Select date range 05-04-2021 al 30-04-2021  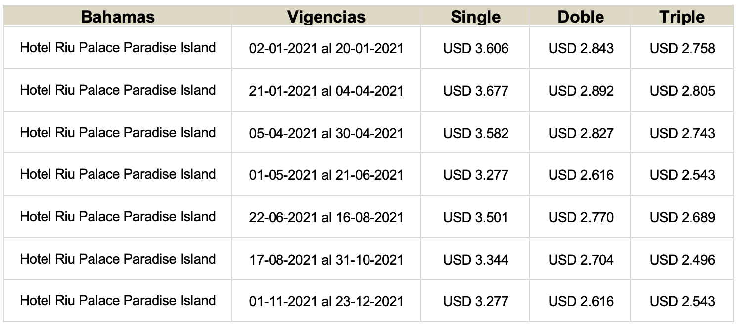pos(326,133)
